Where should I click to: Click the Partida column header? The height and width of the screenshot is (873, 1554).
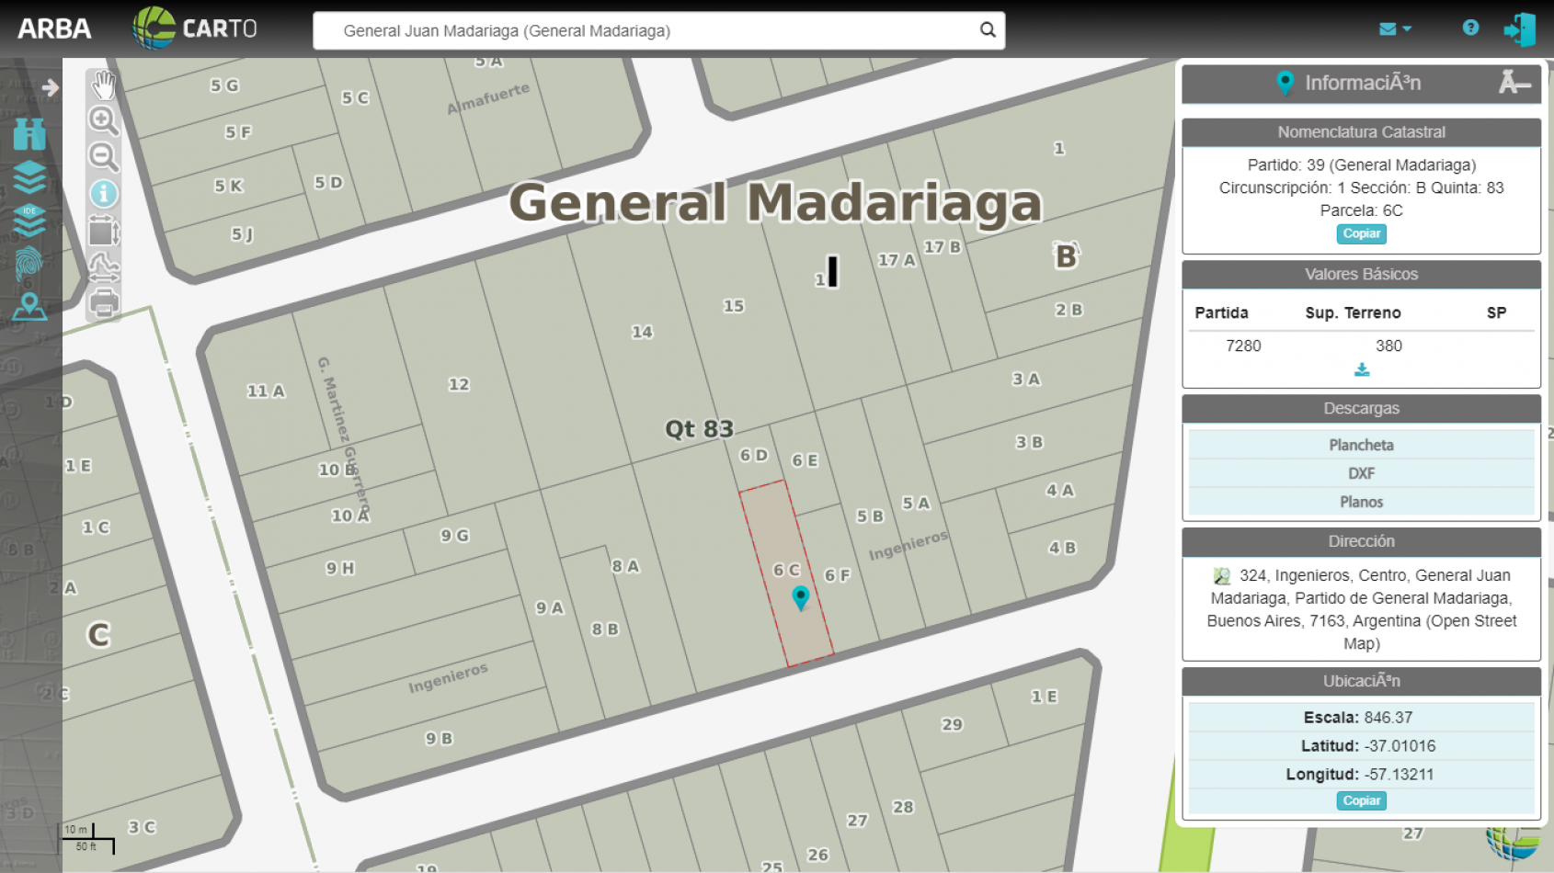tap(1221, 312)
